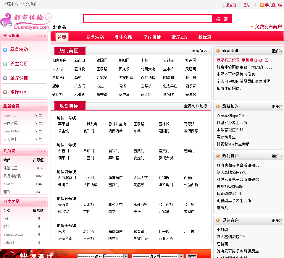Open 桑拿洗浴 in the top navigation bar
This screenshot has height=258, width=284.
pos(95,37)
